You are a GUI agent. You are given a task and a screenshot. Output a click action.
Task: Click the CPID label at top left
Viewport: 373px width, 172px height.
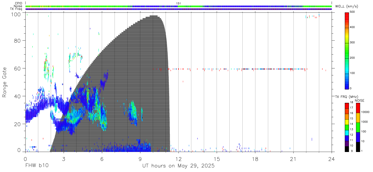point(18,3)
